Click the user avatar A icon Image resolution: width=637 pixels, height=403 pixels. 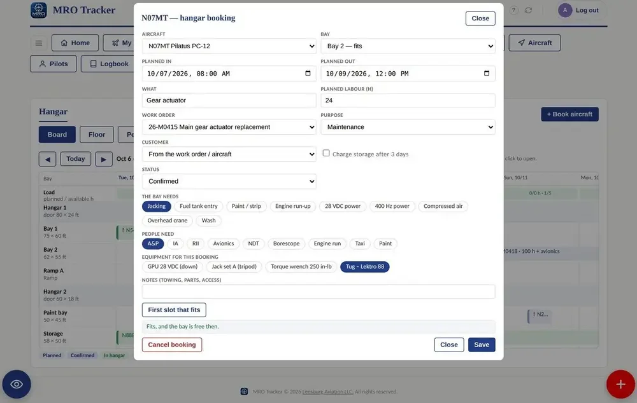(x=564, y=10)
